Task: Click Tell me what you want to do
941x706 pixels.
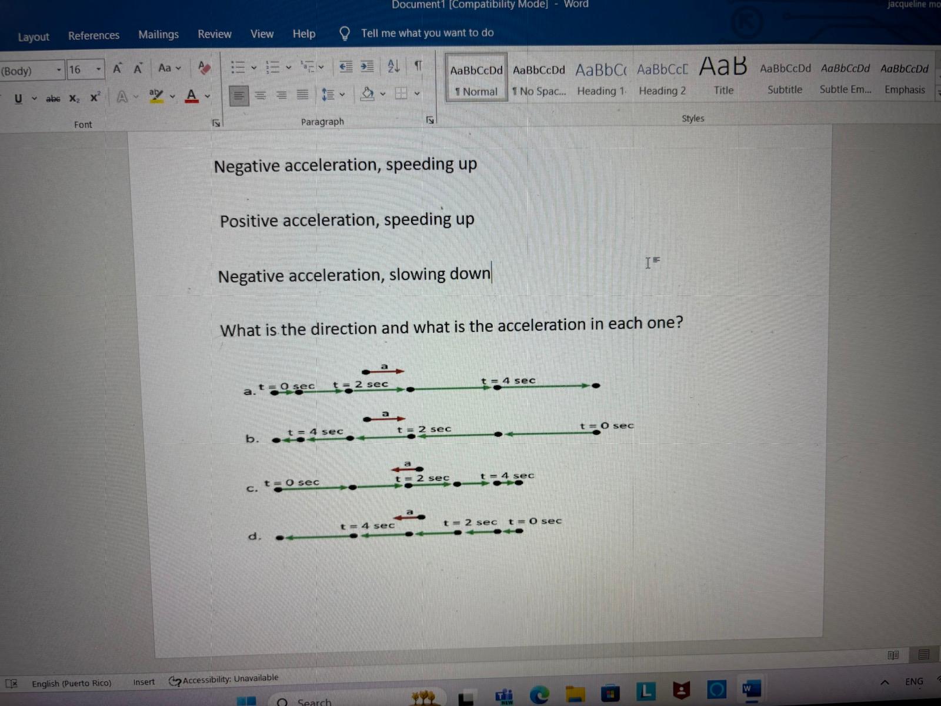Action: [x=428, y=33]
